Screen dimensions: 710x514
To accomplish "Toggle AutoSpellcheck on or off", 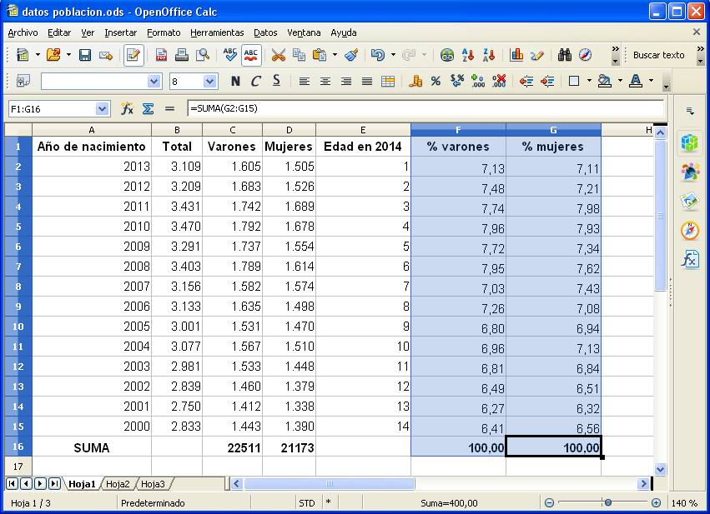I will [251, 55].
